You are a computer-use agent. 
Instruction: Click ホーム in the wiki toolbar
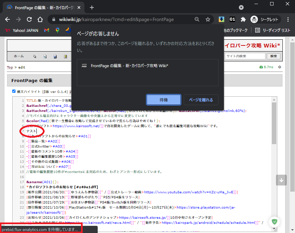coord(19,56)
